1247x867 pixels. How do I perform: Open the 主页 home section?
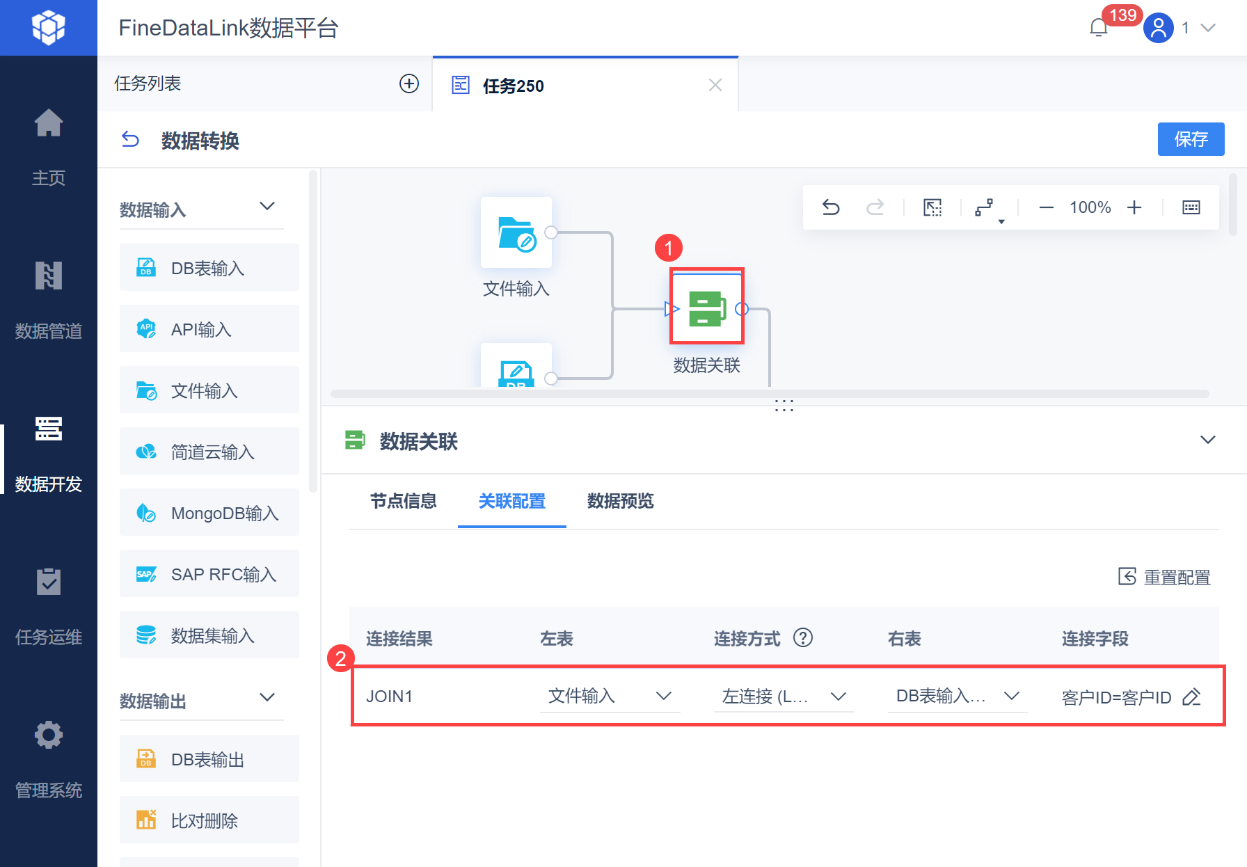click(49, 147)
